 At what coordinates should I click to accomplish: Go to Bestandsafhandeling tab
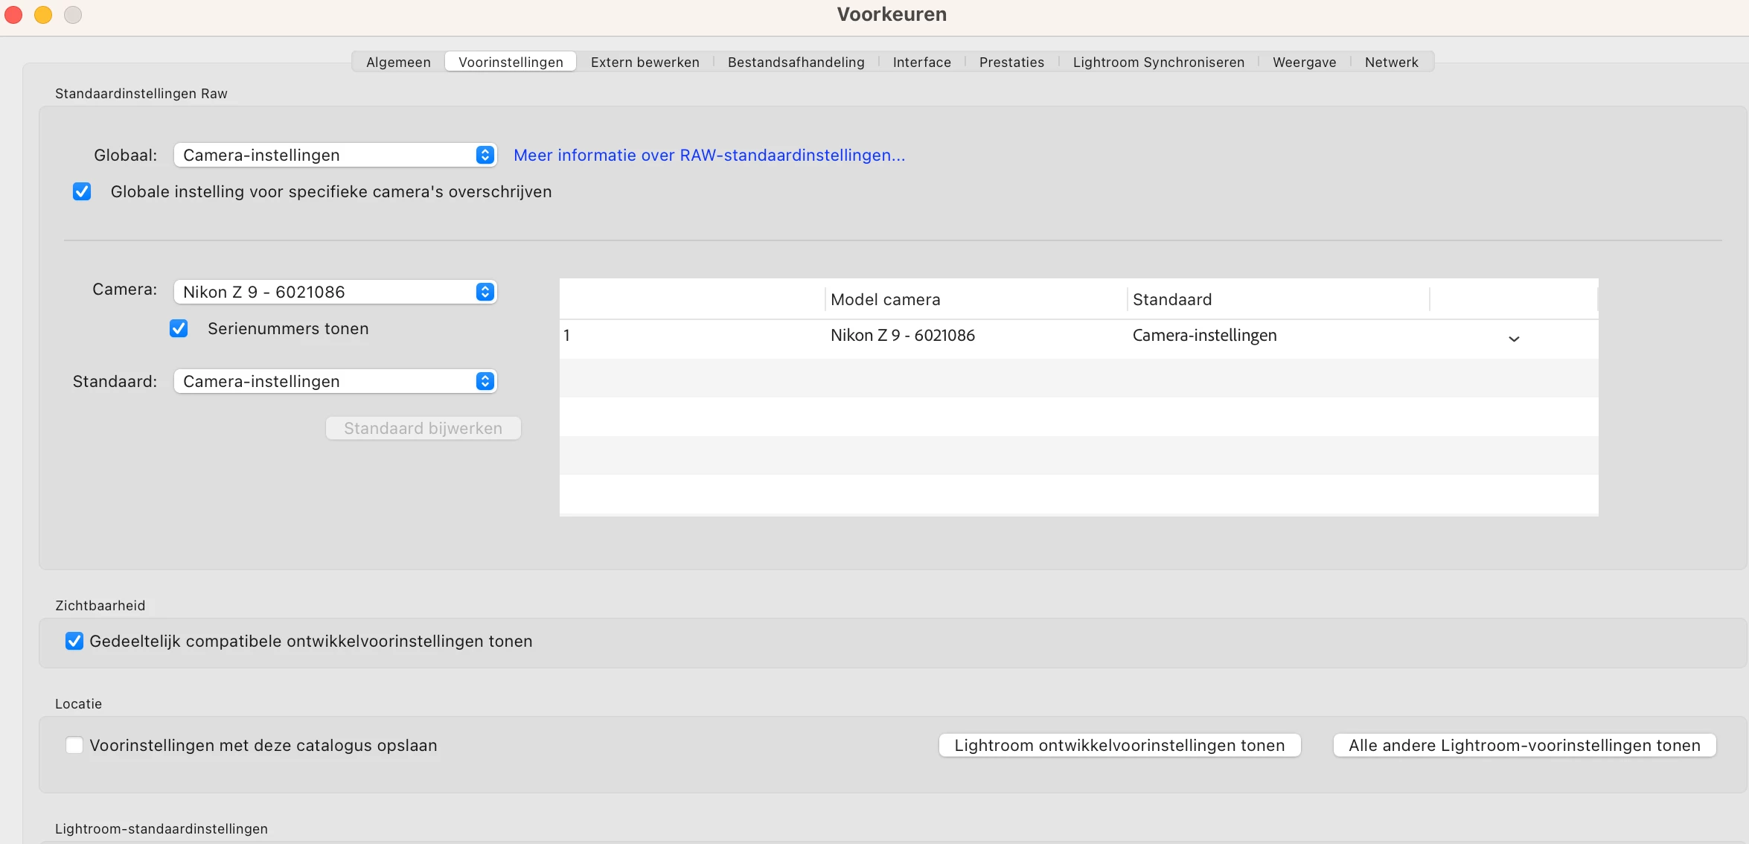point(796,62)
